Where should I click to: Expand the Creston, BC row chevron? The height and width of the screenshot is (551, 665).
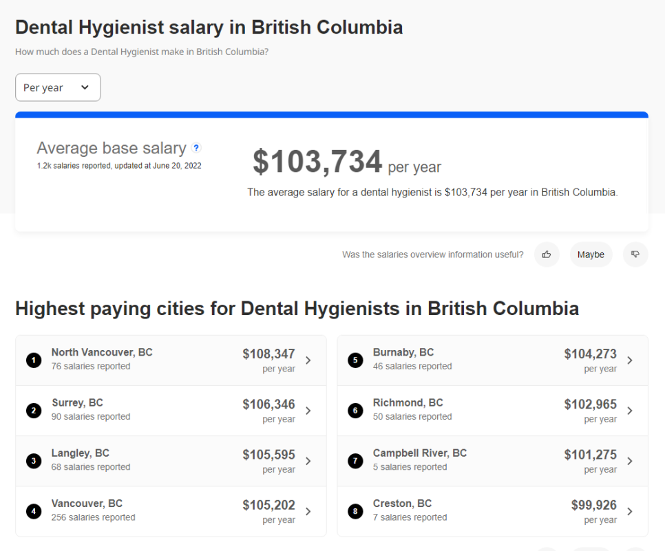[x=630, y=511]
